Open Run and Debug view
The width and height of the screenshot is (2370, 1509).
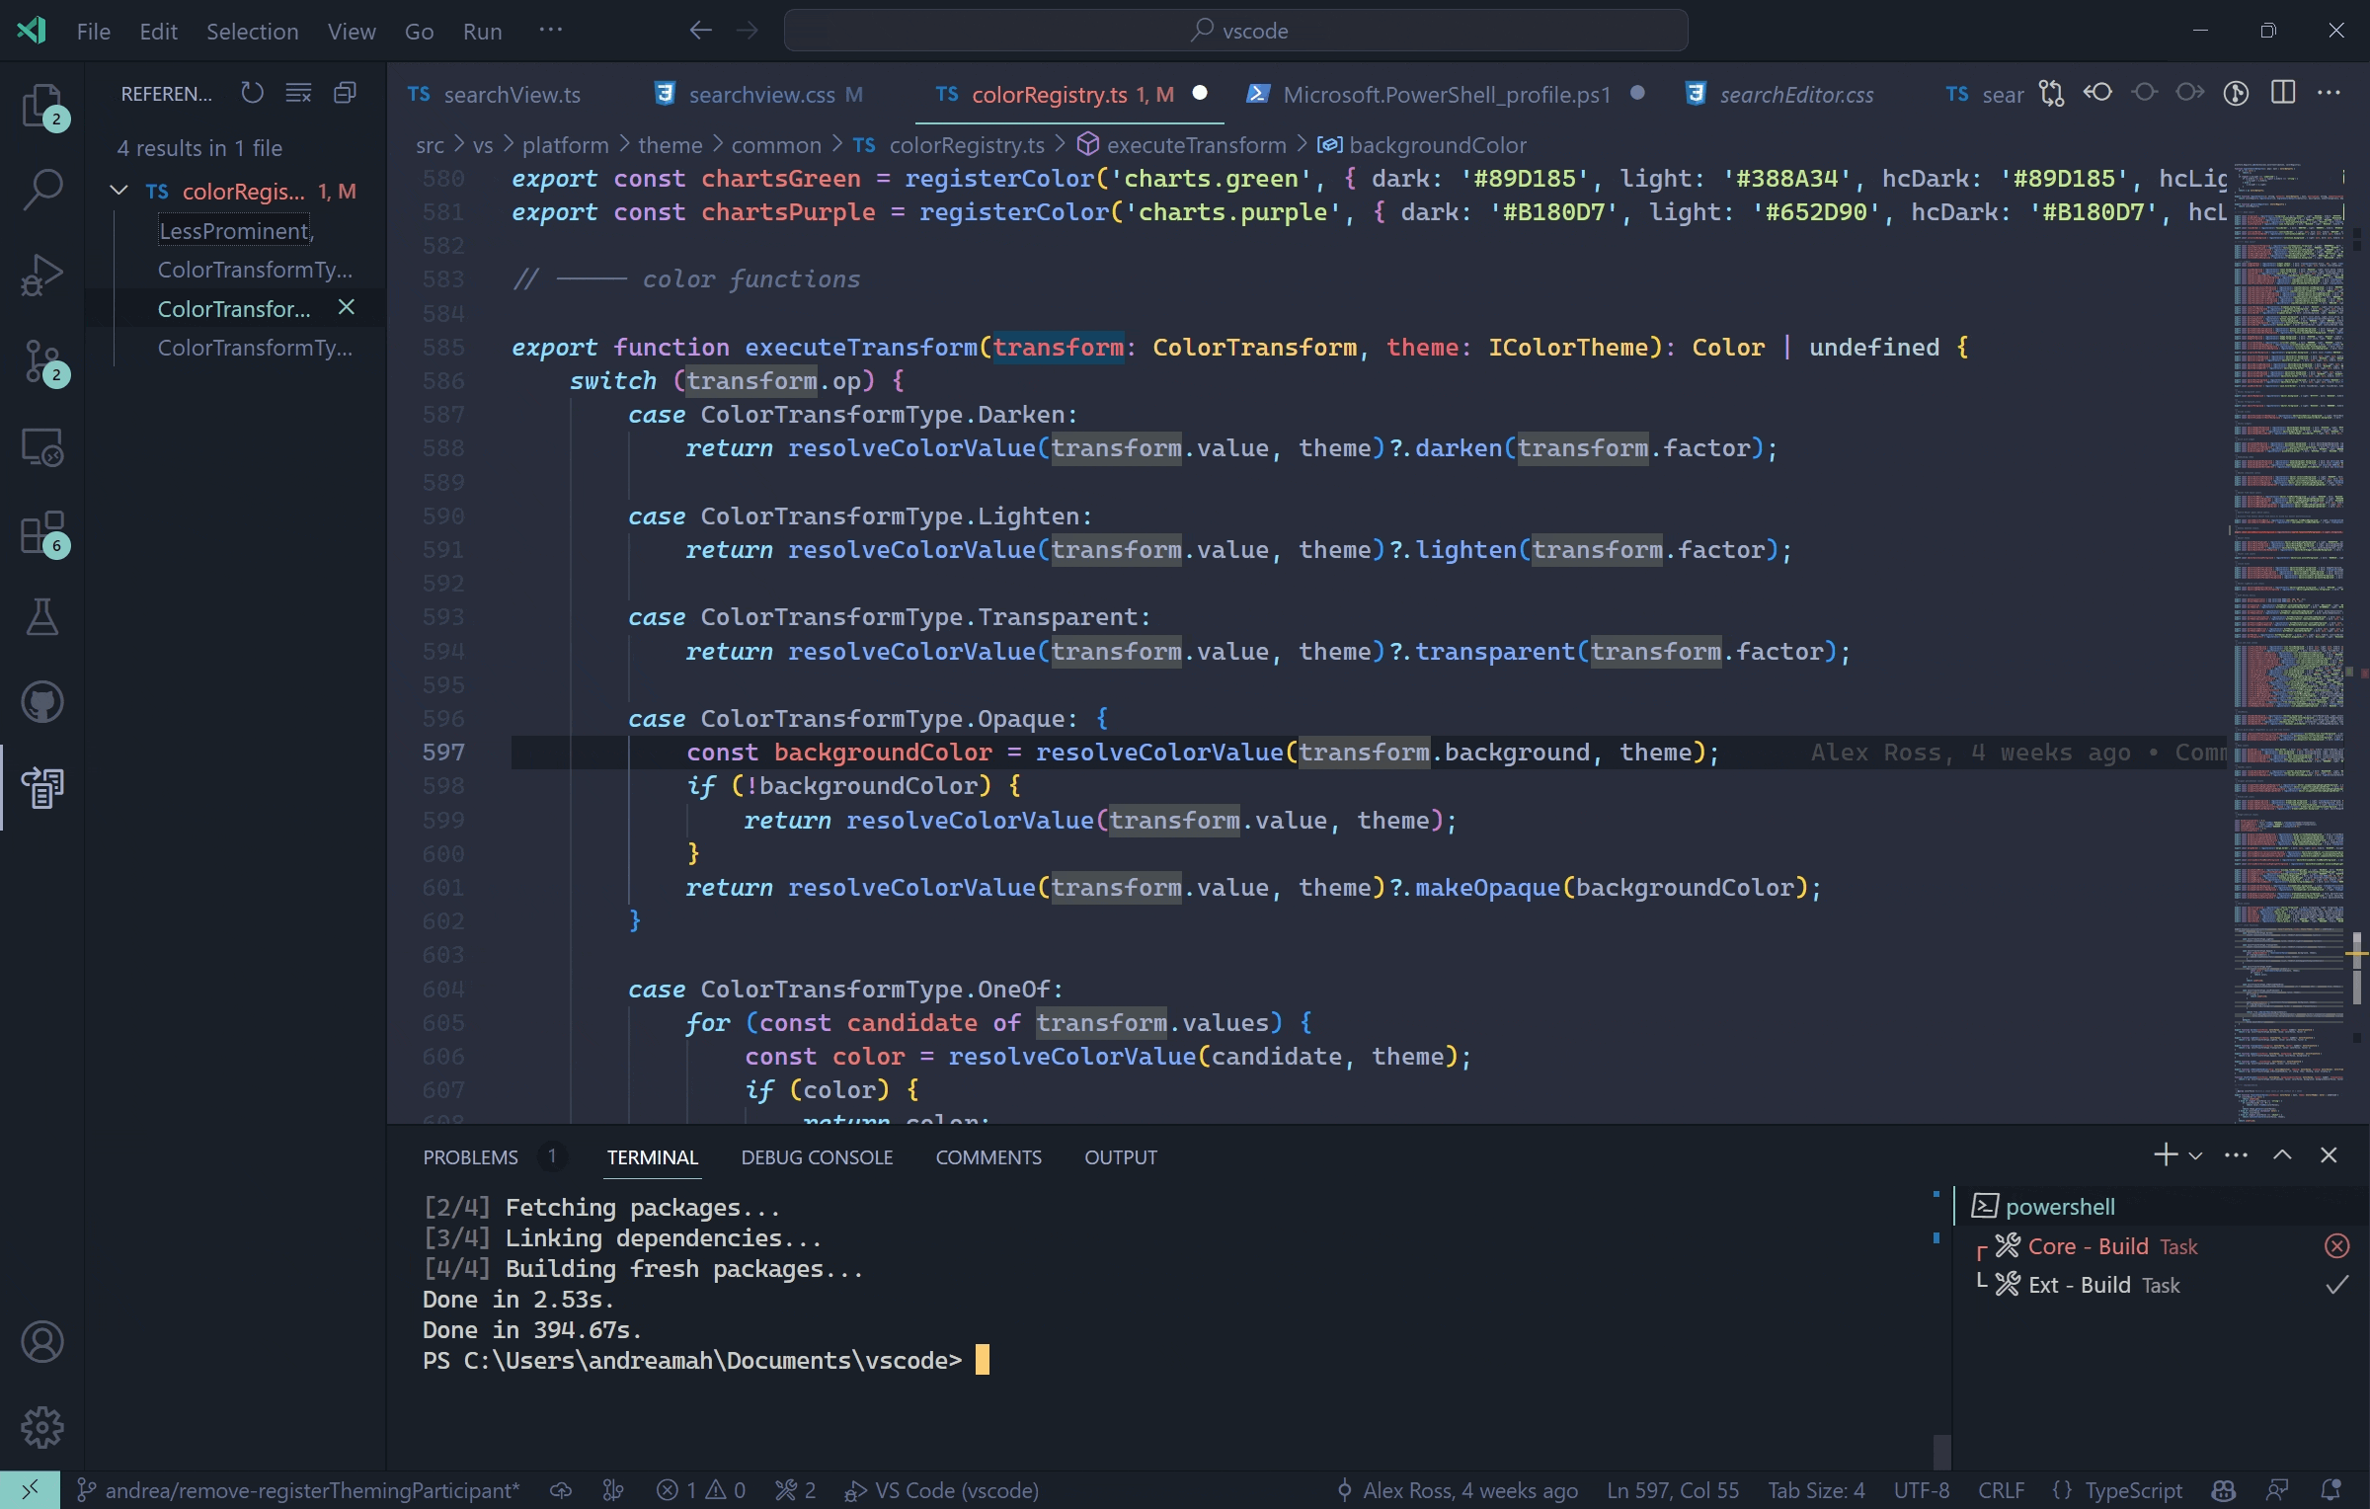tap(42, 275)
